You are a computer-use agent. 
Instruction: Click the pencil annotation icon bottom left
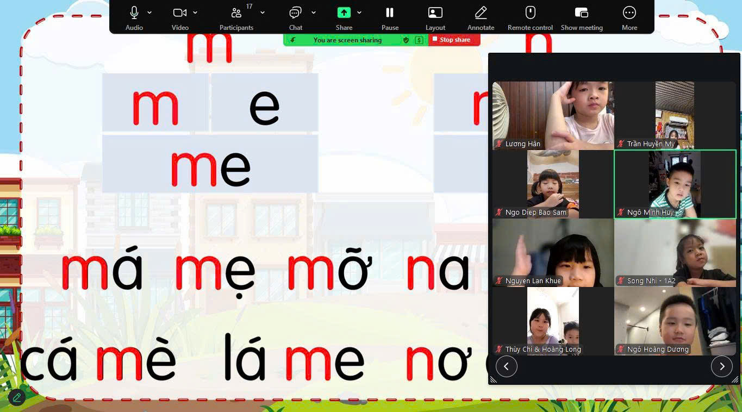click(16, 397)
